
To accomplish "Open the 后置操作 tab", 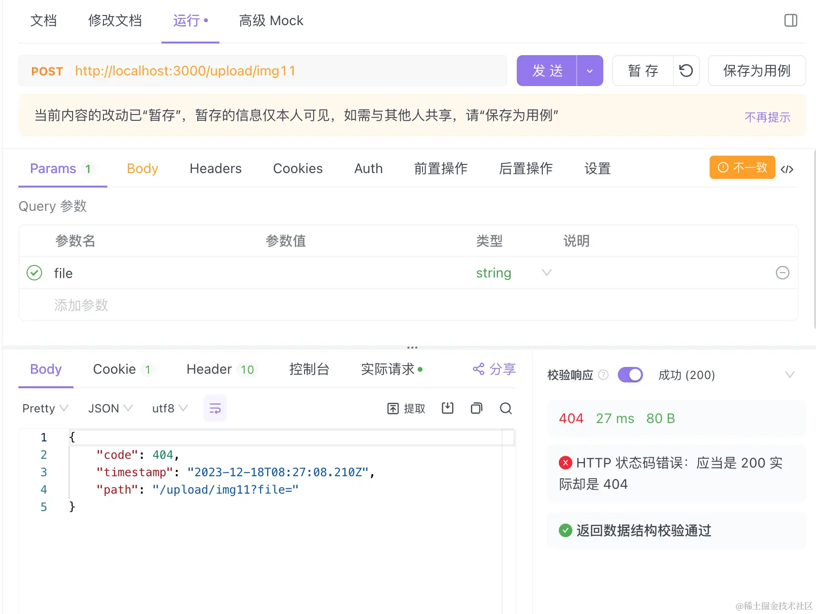I will click(x=526, y=169).
